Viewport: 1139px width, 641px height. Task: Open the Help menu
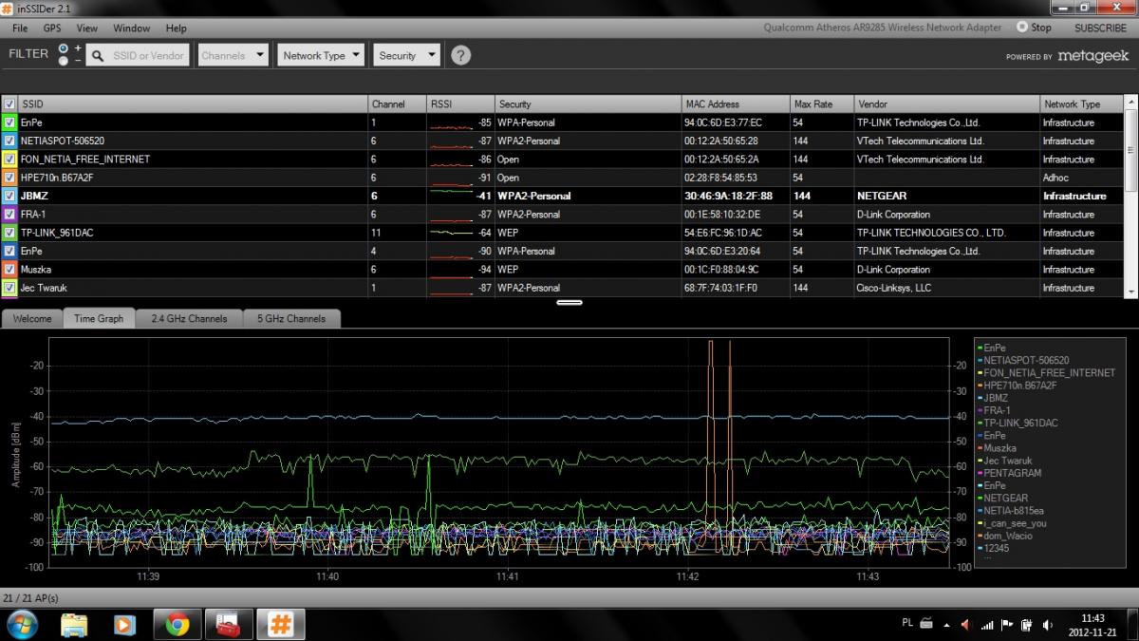176,28
